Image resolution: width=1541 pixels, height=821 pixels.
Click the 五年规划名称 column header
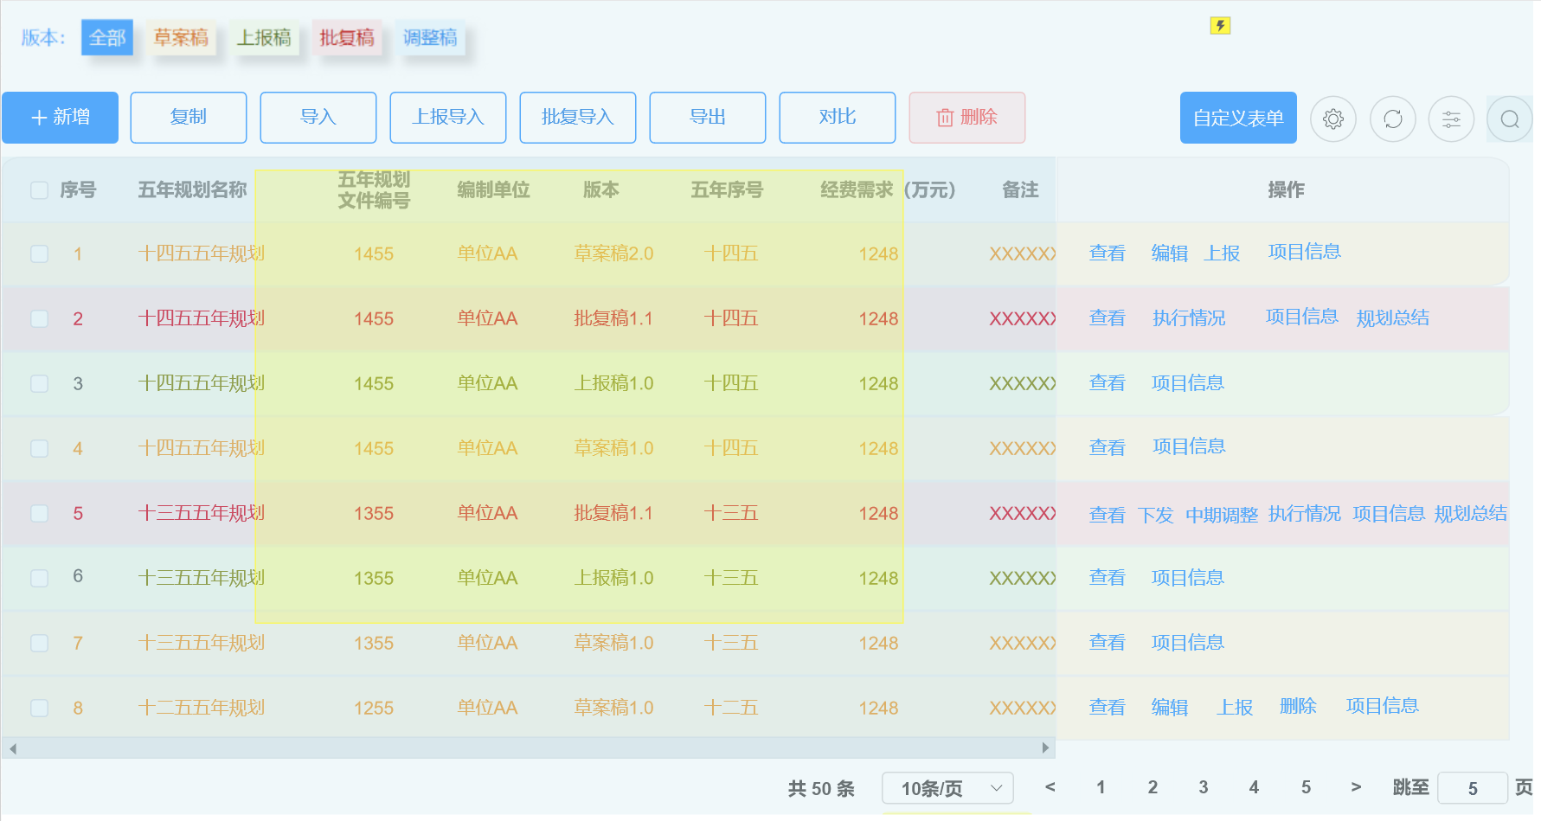click(193, 190)
